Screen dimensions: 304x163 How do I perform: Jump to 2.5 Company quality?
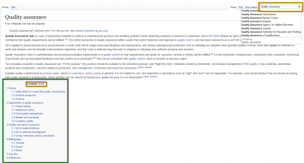point(22,121)
